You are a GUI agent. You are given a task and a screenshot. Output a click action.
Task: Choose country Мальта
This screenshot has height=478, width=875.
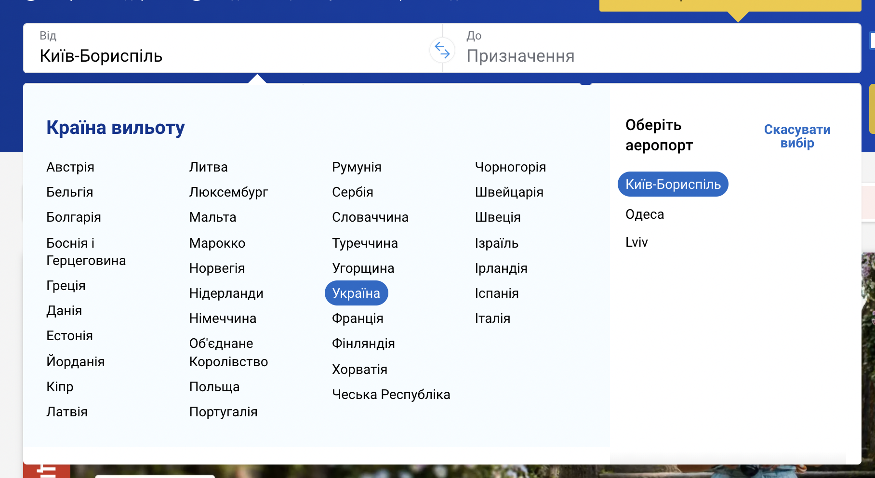213,217
